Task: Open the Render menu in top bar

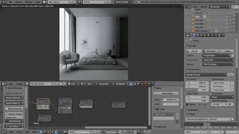Action: pos(18,2)
